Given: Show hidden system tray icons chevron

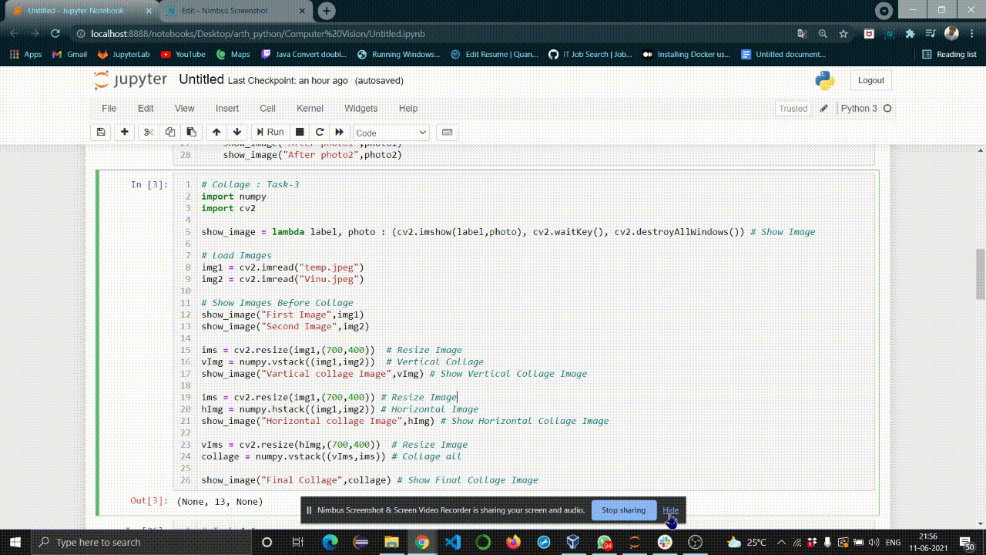Looking at the screenshot, I should 781,542.
